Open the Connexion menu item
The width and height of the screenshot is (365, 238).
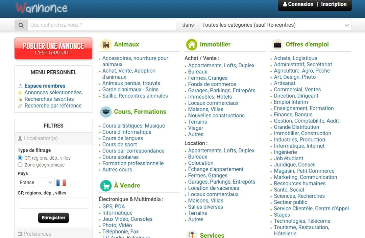pos(298,4)
